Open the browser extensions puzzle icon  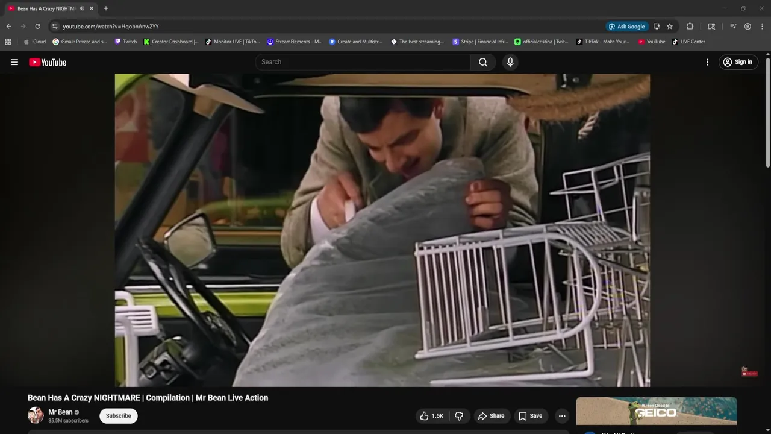(x=690, y=27)
